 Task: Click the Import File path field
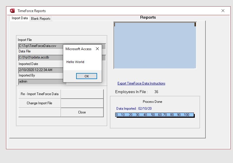click(62, 46)
